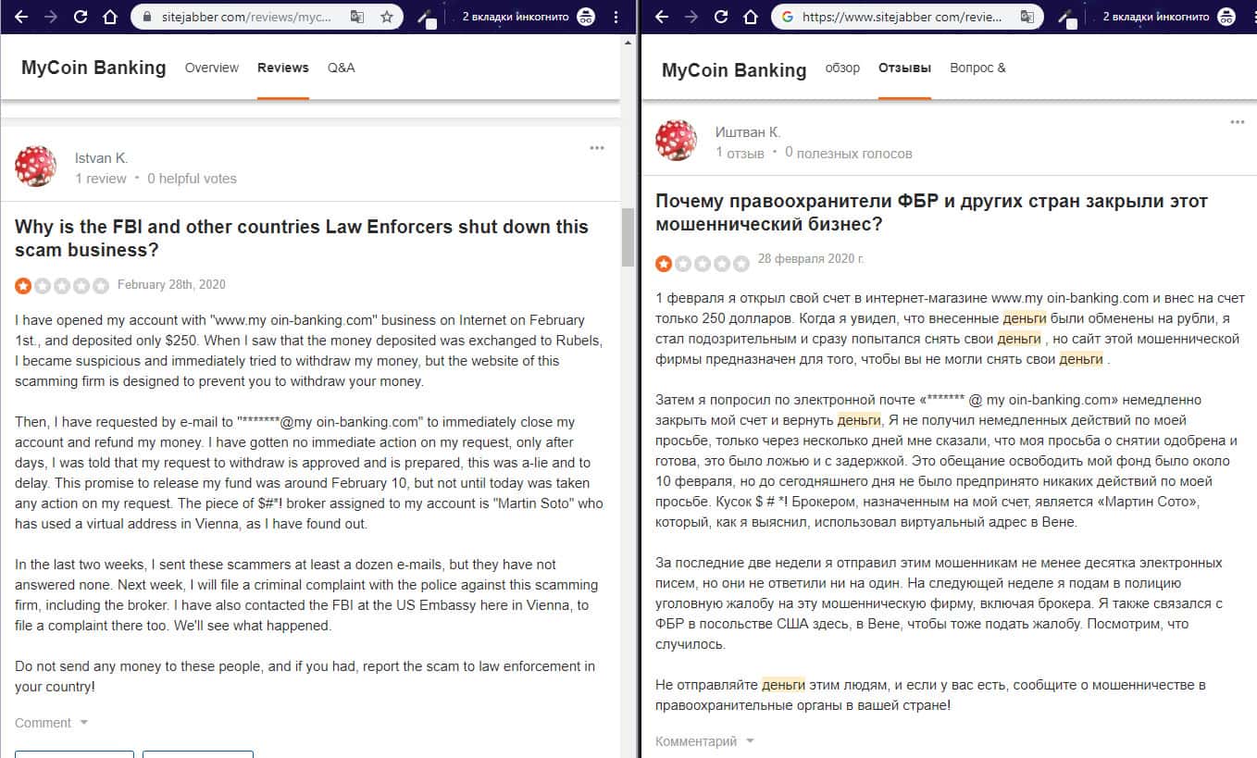The width and height of the screenshot is (1257, 758).
Task: Reload the page in the right browser window
Action: tap(721, 17)
